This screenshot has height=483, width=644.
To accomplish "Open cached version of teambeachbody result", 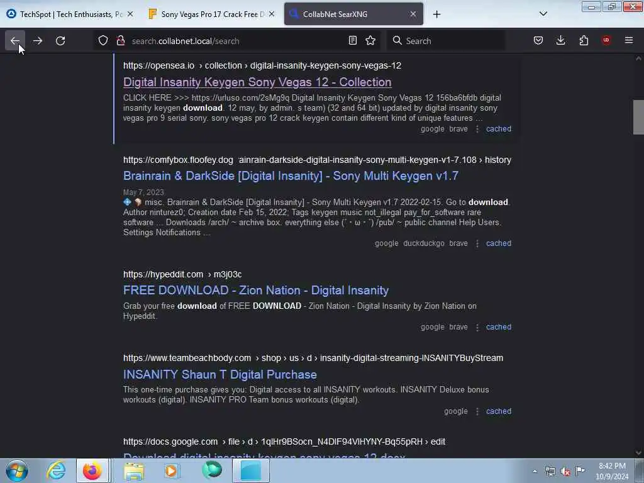I will tap(499, 411).
